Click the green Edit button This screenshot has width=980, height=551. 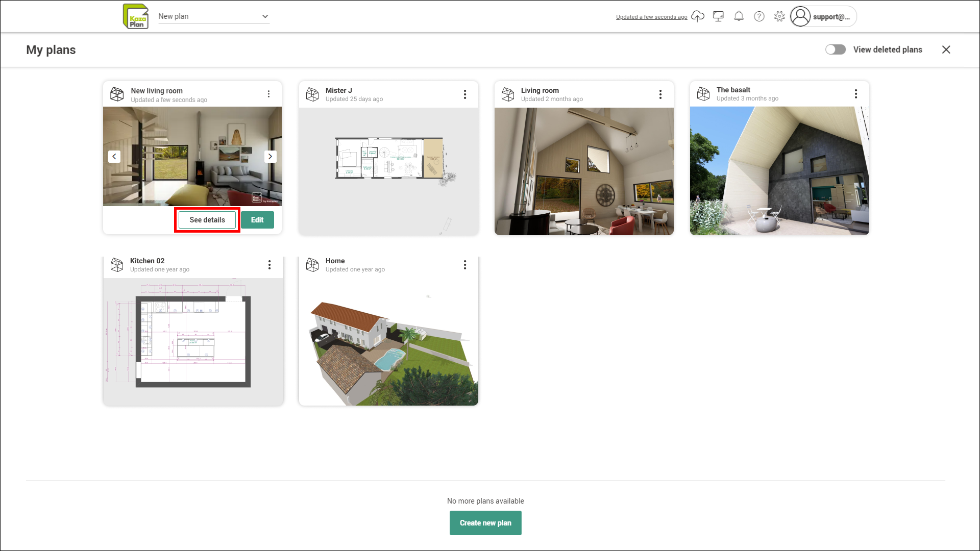257,220
